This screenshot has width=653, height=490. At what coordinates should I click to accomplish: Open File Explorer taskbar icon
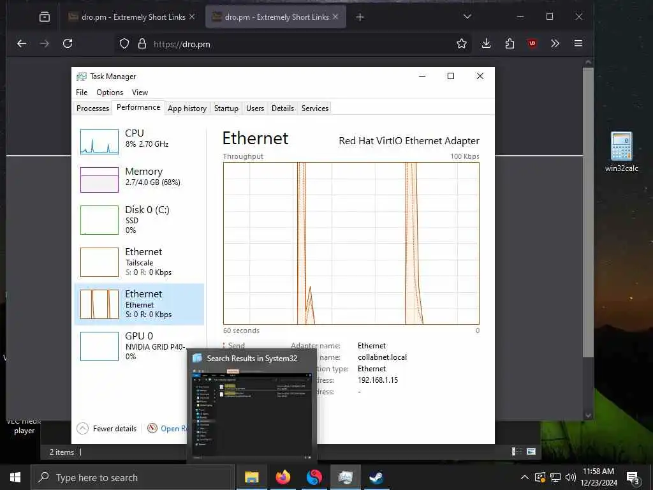tap(251, 477)
